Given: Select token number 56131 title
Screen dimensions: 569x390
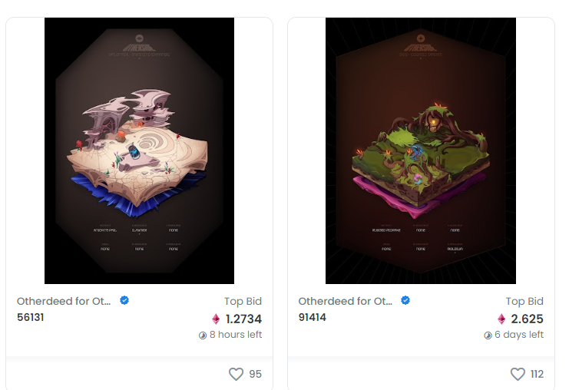Looking at the screenshot, I should [31, 317].
